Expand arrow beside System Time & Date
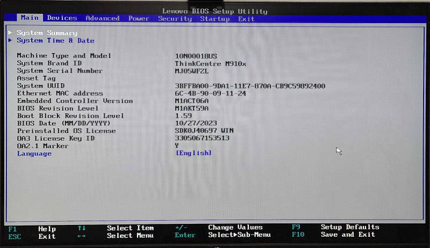The height and width of the screenshot is (248, 430). tap(10, 40)
